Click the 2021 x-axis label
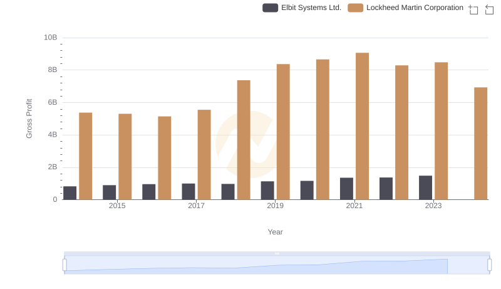Screen dimensions: 501x289 [354, 206]
